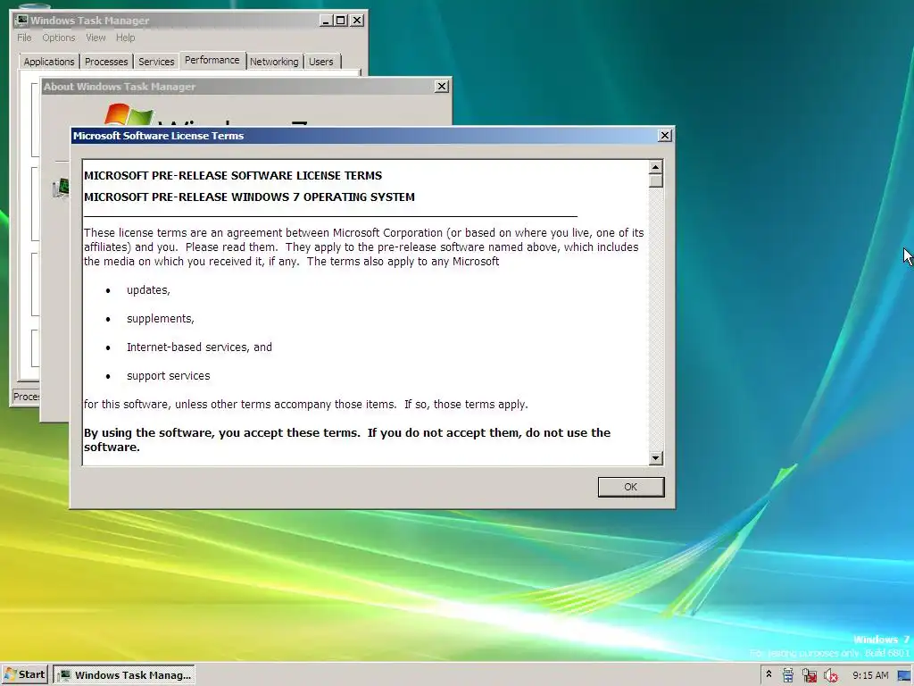Image resolution: width=914 pixels, height=686 pixels.
Task: Click the 'support services' bullet item
Action: [x=169, y=376]
